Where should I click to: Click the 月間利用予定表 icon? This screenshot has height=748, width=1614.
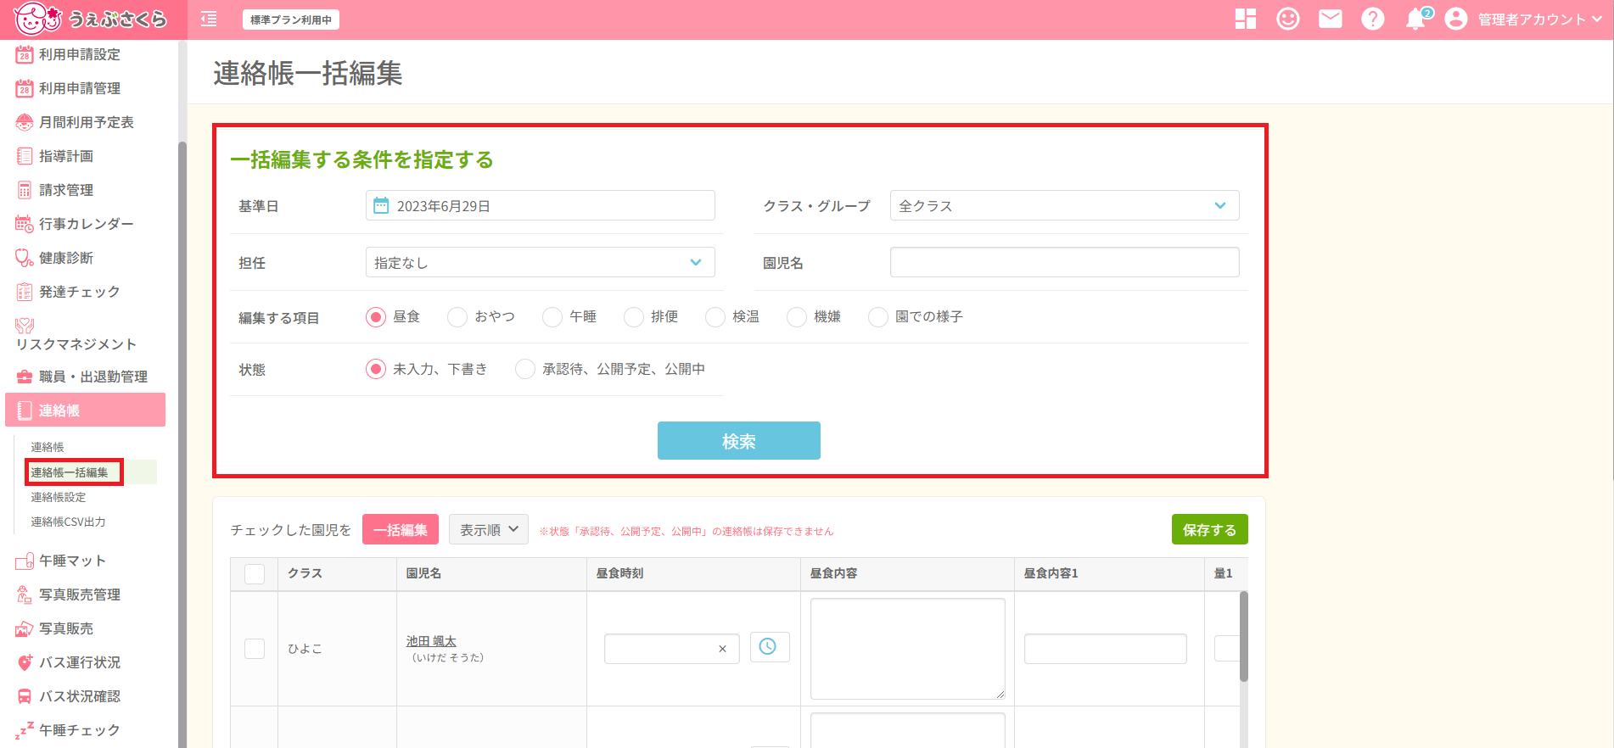[25, 122]
